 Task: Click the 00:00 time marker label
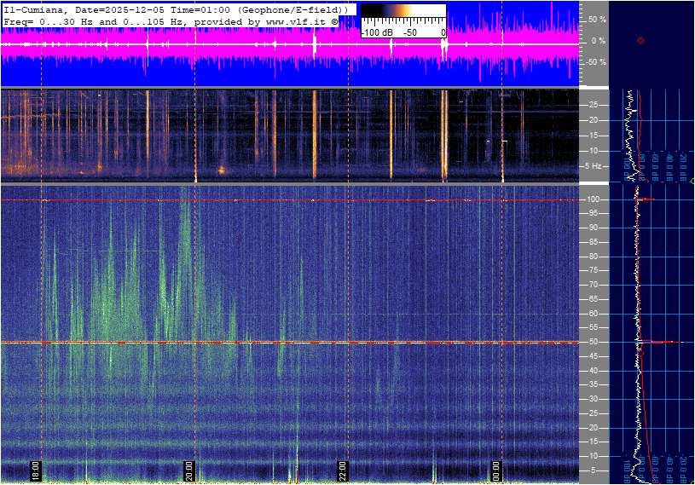[x=496, y=471]
